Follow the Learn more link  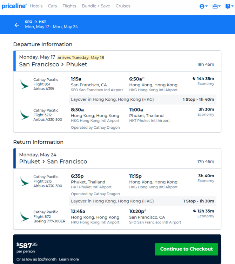pyautogui.click(x=69, y=259)
